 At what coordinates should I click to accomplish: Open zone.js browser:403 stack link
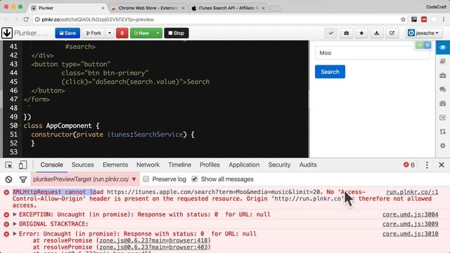(153, 247)
